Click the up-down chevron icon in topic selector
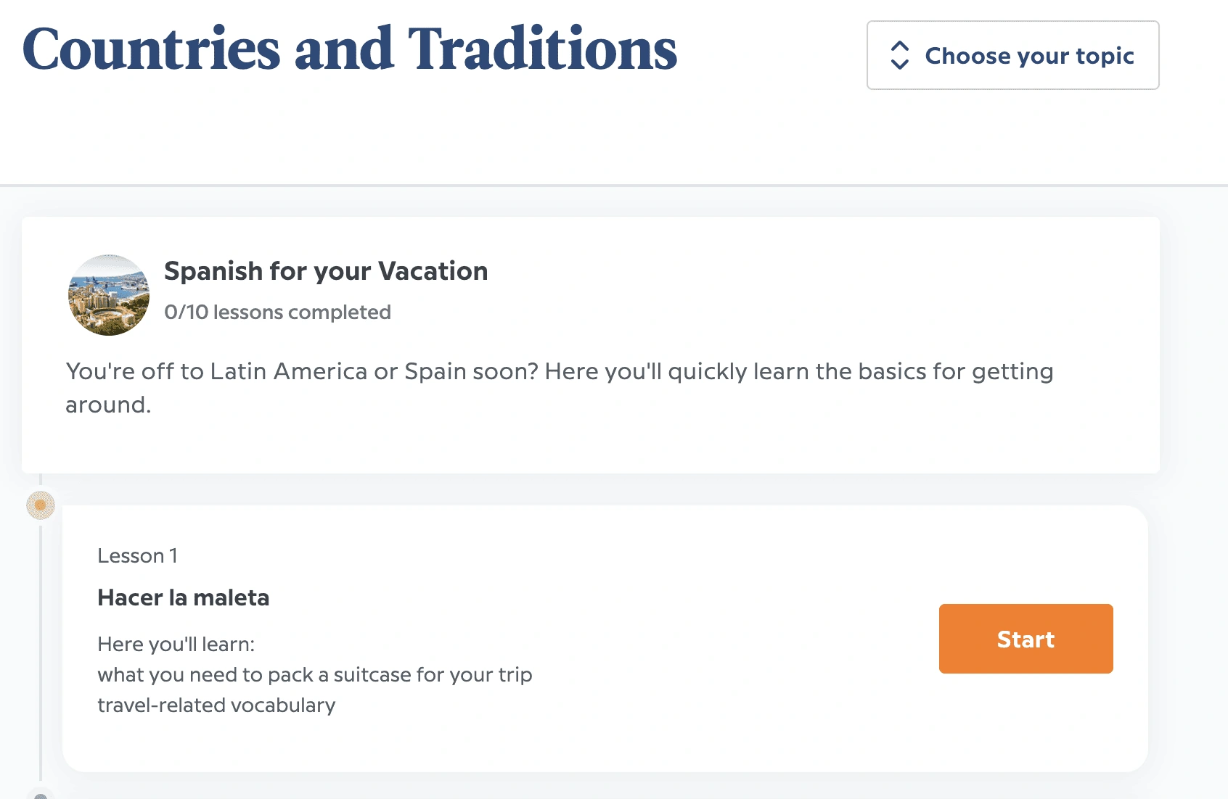The width and height of the screenshot is (1228, 799). click(899, 55)
